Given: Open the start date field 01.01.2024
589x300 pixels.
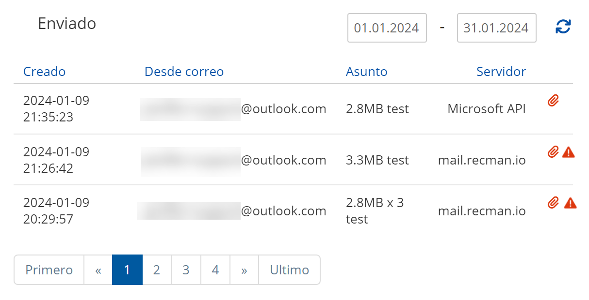Looking at the screenshot, I should tap(387, 28).
